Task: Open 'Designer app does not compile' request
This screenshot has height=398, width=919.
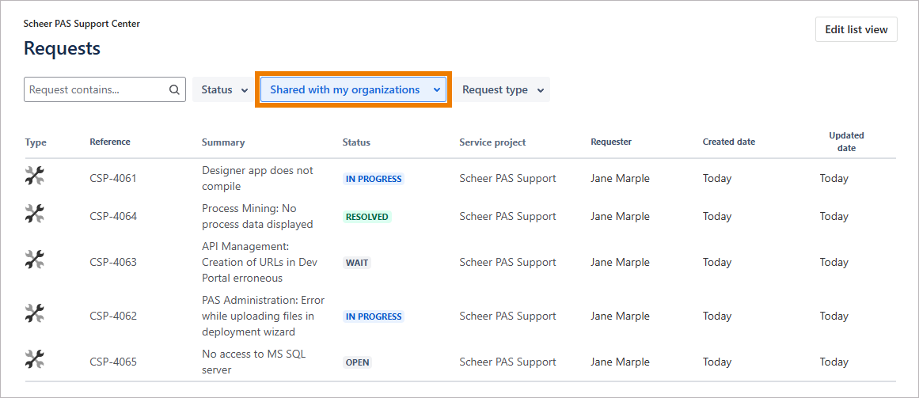Action: (257, 178)
